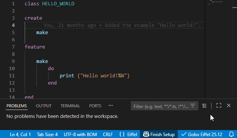
Task: Open the filter options funnel icon
Action: (193, 106)
